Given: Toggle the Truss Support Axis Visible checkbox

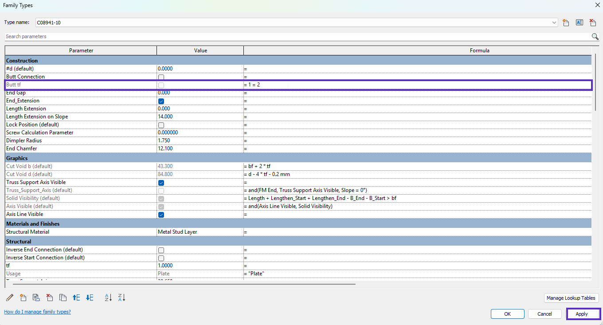Looking at the screenshot, I should tap(161, 183).
